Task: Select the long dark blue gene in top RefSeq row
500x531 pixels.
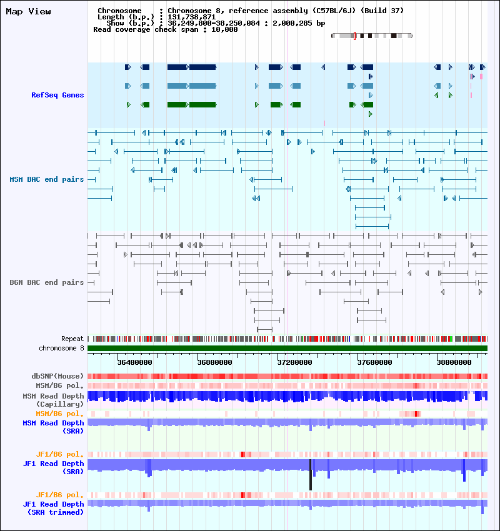Action: pos(202,67)
